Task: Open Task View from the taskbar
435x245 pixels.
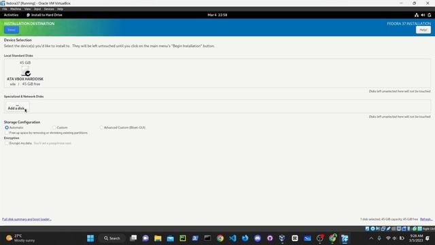Action: click(x=133, y=238)
